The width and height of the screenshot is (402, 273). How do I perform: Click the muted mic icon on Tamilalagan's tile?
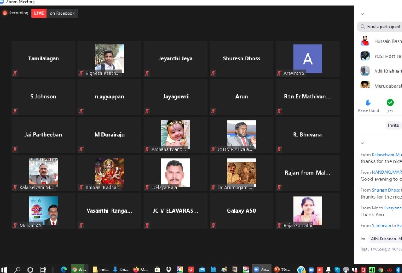(15, 73)
